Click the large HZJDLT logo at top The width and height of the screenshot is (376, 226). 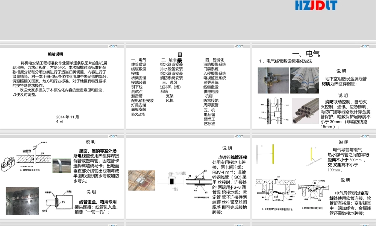tap(316, 5)
